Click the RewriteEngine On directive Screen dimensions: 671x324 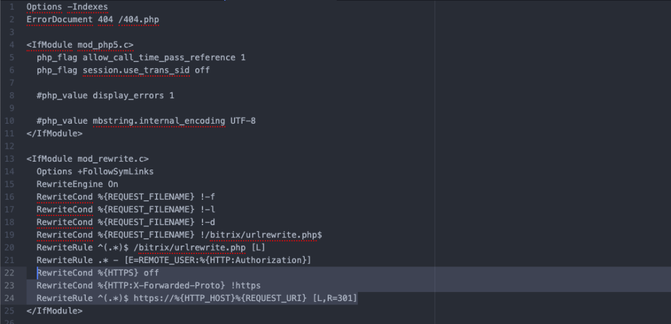point(77,184)
